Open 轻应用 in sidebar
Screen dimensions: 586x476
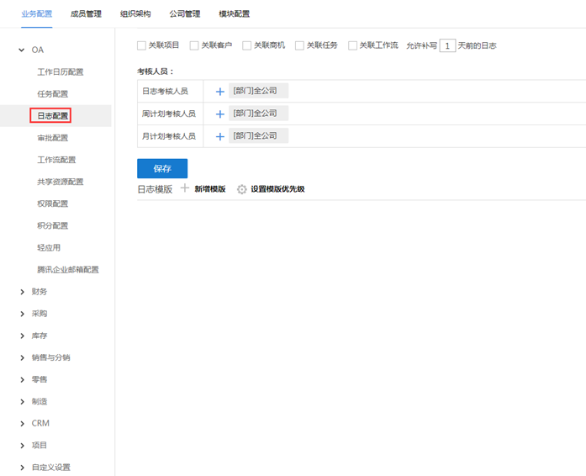coord(49,247)
